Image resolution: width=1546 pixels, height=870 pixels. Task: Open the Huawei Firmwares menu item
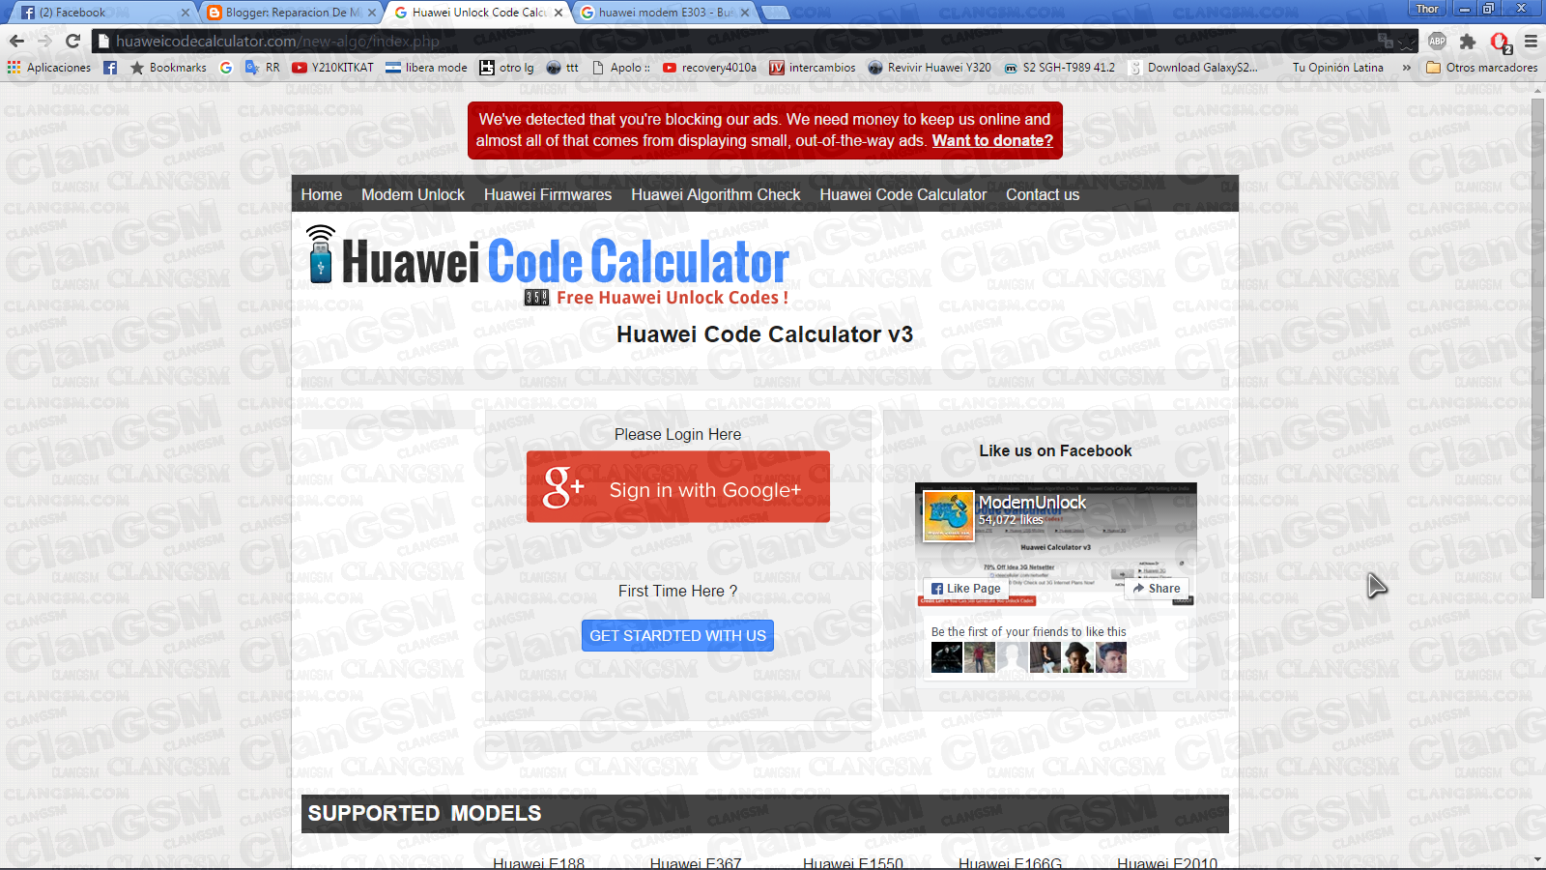coord(548,194)
